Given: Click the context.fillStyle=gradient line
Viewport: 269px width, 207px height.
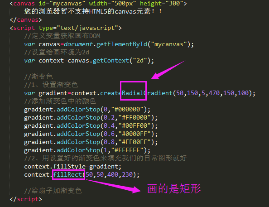Looking at the screenshot, I should click(x=73, y=167).
